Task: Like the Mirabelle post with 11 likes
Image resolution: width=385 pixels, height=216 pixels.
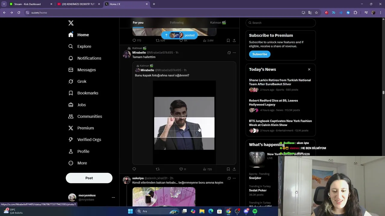Action: pyautogui.click(x=183, y=169)
